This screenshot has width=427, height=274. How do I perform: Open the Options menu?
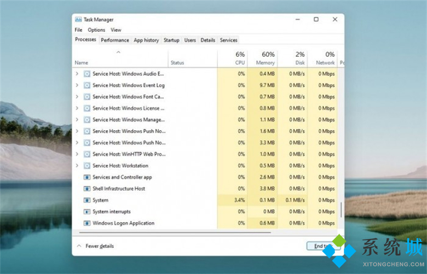(x=96, y=30)
